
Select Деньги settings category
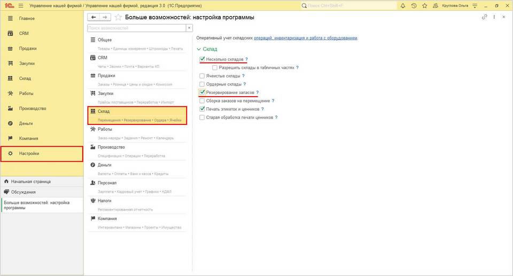pyautogui.click(x=137, y=169)
